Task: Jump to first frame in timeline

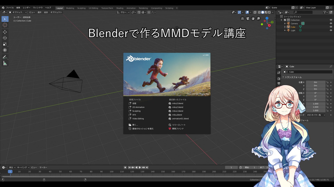Action: (129, 168)
